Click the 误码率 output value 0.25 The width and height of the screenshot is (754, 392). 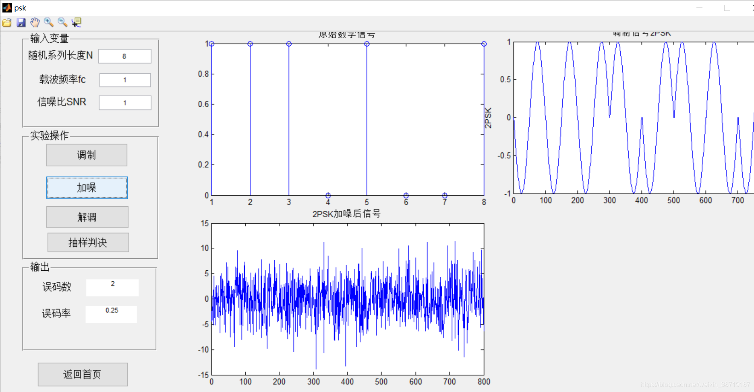point(112,314)
